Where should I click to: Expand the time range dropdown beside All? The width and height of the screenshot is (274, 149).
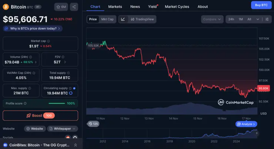tap(258, 19)
